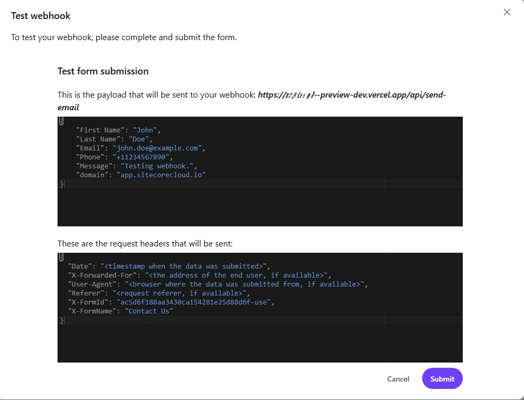Click the "Contact Us" form name value
Image resolution: width=524 pixels, height=400 pixels.
tap(149, 311)
